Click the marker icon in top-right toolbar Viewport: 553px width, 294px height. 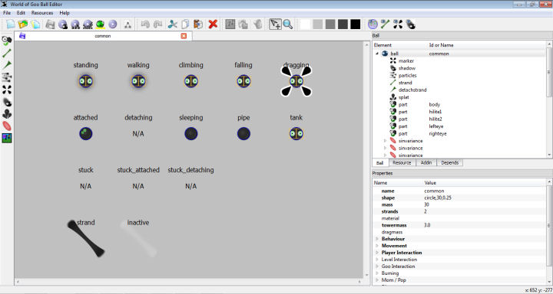(398, 24)
